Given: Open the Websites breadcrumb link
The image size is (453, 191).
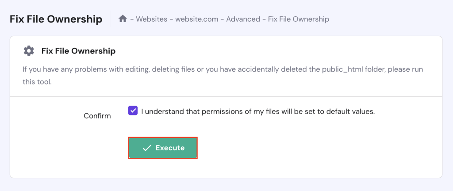Looking at the screenshot, I should [x=153, y=19].
